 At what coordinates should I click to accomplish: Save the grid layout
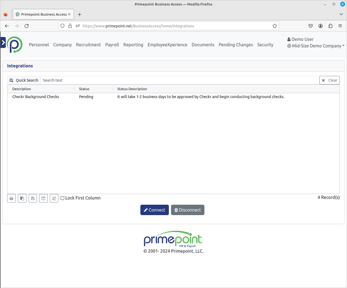pos(33,198)
